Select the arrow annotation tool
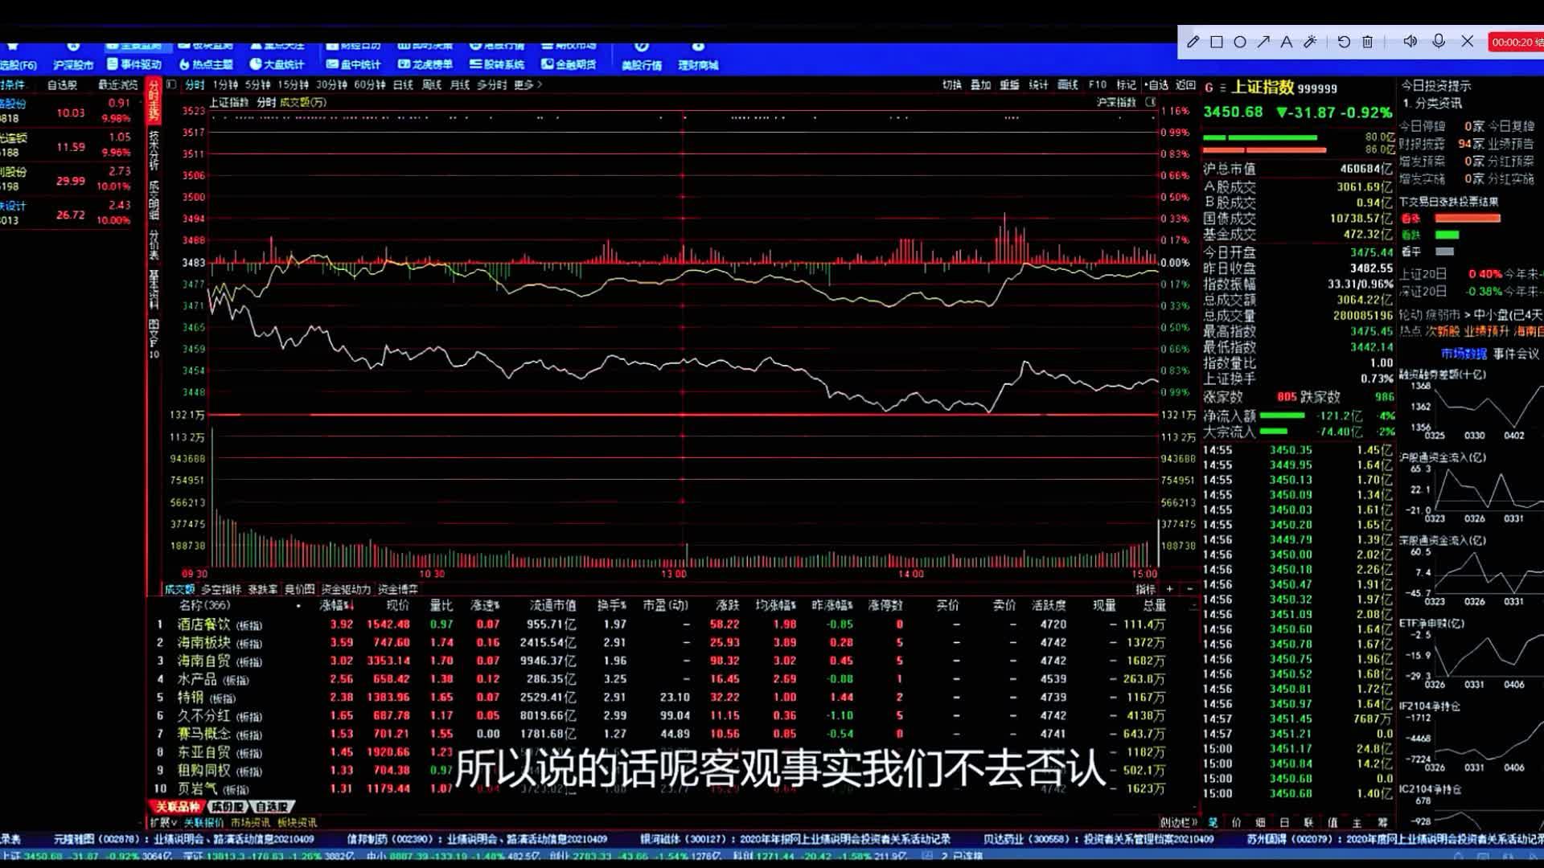The image size is (1544, 868). pyautogui.click(x=1263, y=42)
